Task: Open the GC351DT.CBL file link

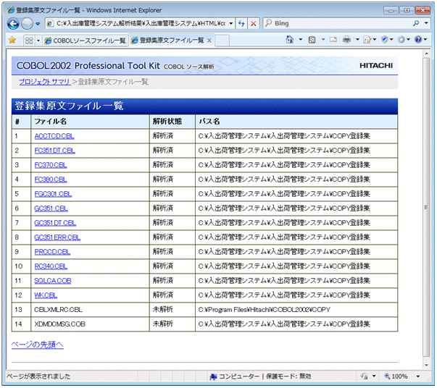Action: click(x=55, y=223)
